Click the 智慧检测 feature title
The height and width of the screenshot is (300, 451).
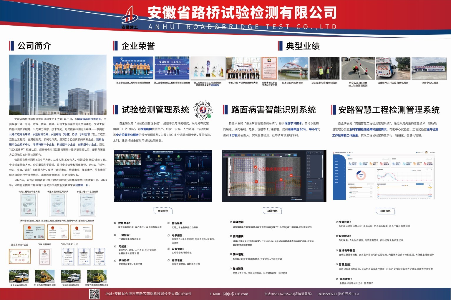click(x=344, y=236)
